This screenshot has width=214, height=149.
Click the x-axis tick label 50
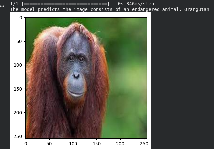49,143
